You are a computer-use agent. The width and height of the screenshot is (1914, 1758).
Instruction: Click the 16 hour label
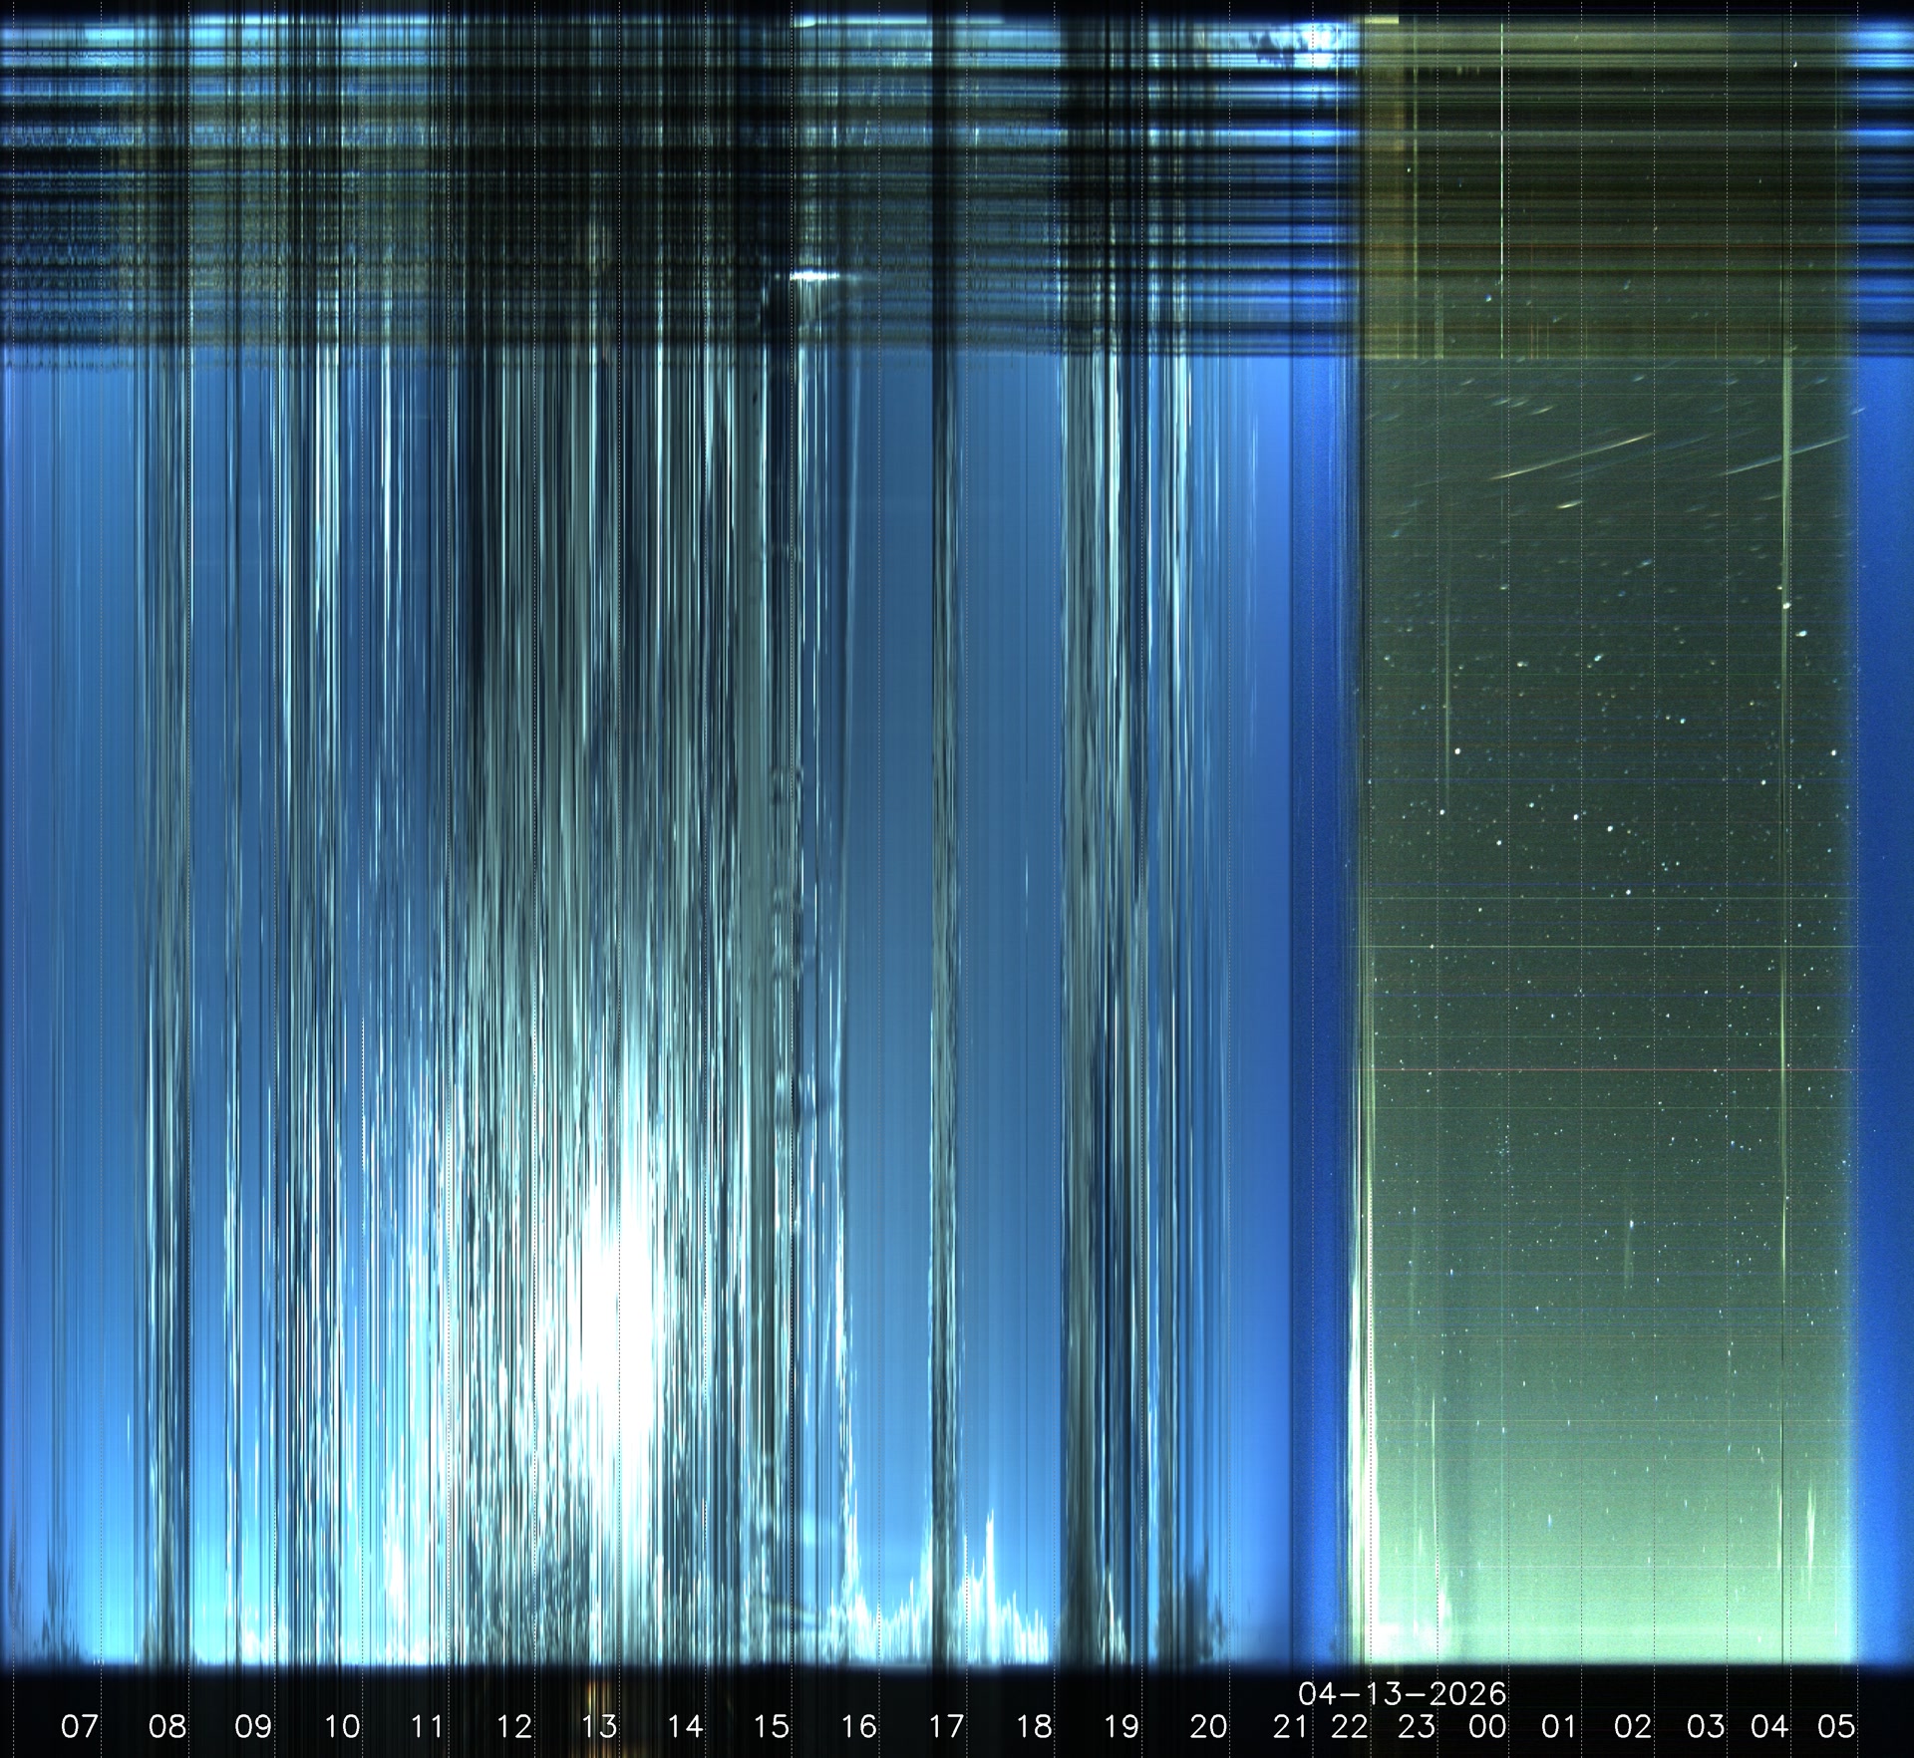click(x=859, y=1726)
